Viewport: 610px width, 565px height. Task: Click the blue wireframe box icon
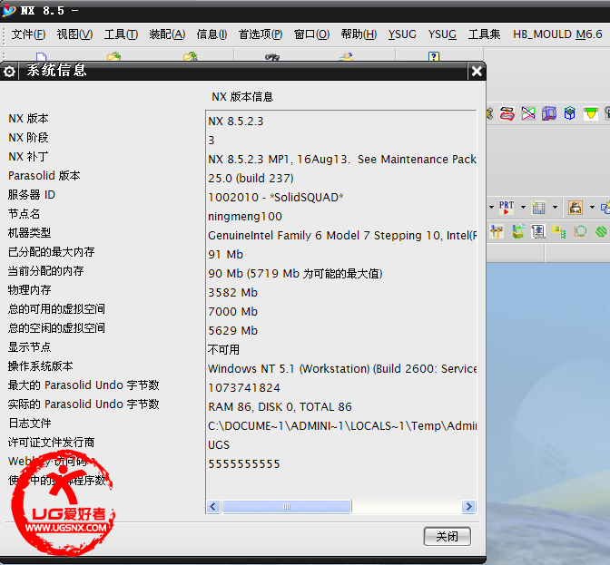[549, 113]
